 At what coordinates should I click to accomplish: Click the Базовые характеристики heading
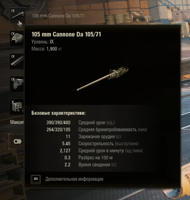[59, 113]
